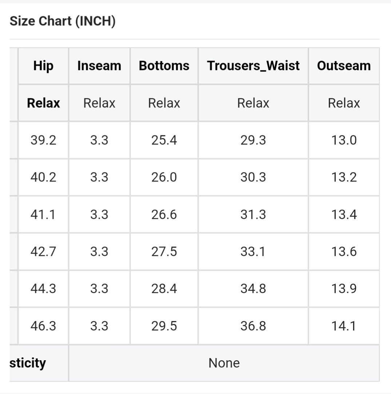The image size is (391, 394).
Task: Select the Hip column header
Action: coord(43,66)
